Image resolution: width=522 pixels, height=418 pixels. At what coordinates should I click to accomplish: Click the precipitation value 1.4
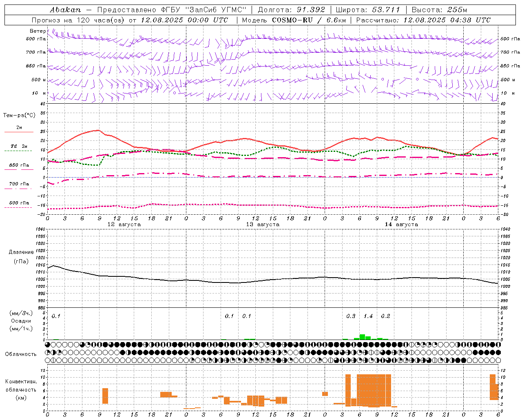click(368, 316)
